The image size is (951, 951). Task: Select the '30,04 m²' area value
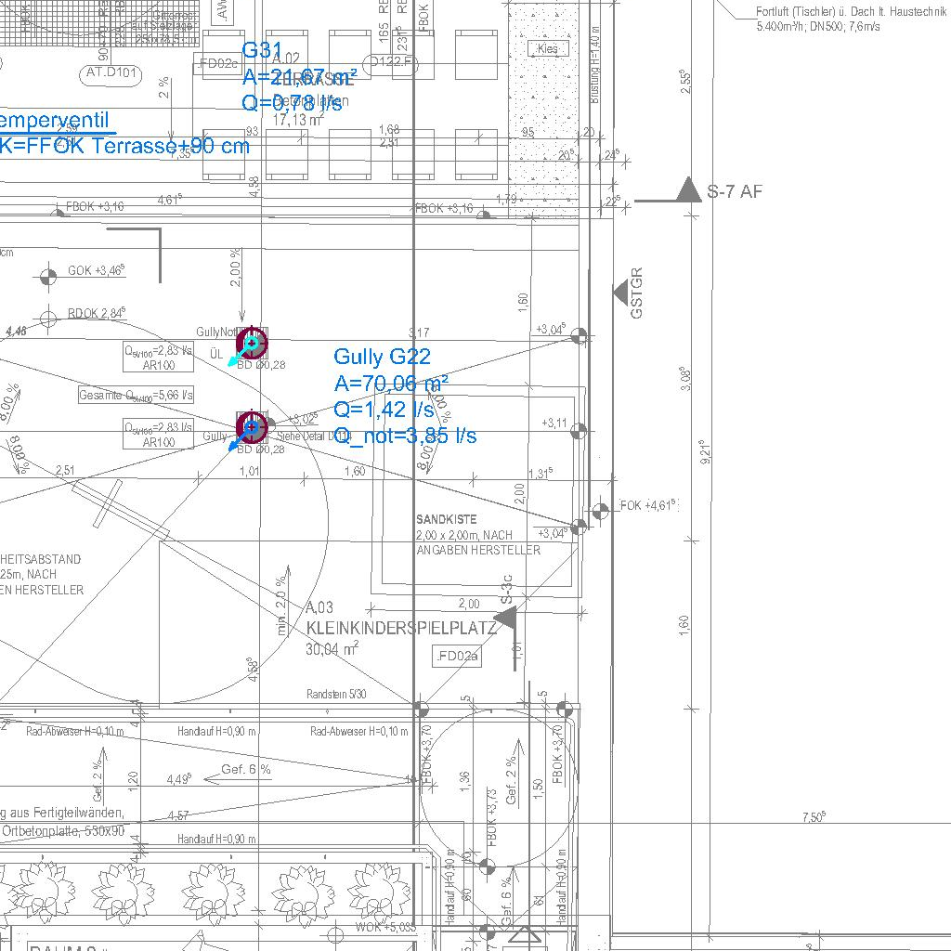pos(332,648)
